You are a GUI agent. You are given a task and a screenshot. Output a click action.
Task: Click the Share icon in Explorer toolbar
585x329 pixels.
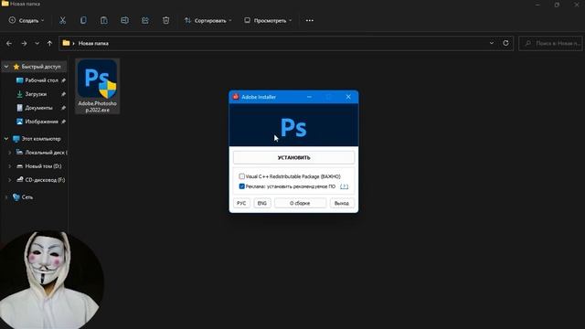click(x=145, y=20)
